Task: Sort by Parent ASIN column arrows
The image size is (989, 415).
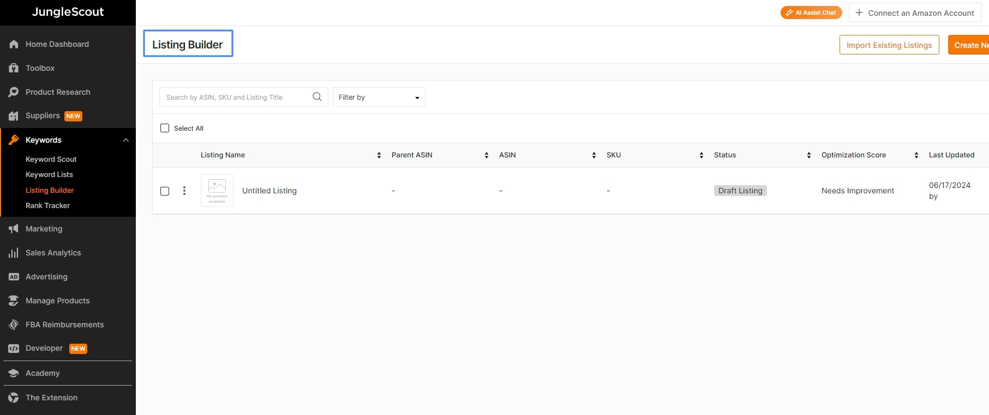Action: (x=487, y=155)
